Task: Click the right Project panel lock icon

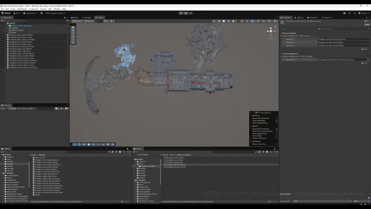Action: 274,149
